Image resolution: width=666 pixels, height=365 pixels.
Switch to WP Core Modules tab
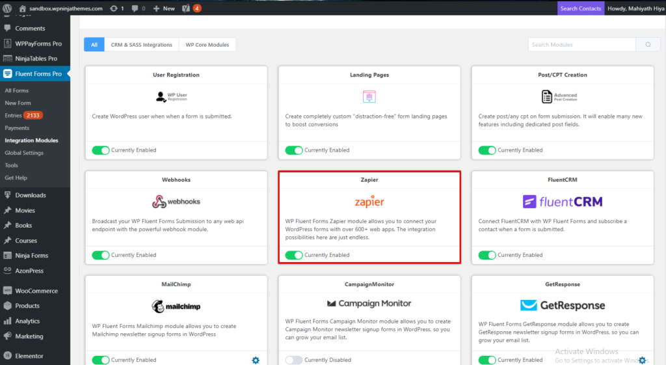tap(207, 45)
